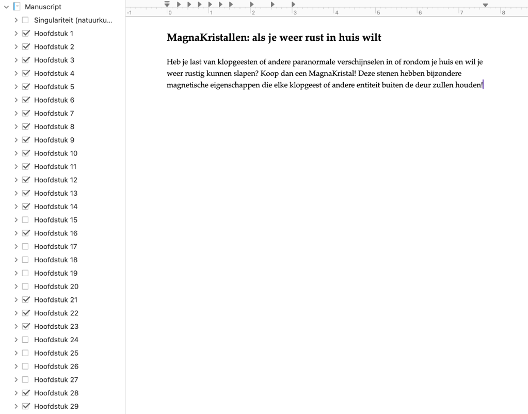Select the tab stop at 1 inch
Viewport: 528px width, 414px height.
(210, 5)
